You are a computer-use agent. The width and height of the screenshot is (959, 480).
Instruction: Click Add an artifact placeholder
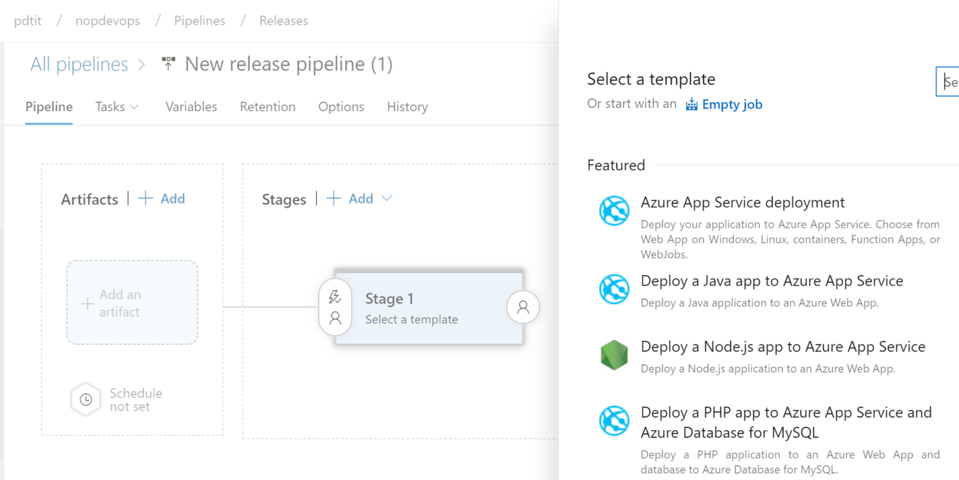(132, 303)
